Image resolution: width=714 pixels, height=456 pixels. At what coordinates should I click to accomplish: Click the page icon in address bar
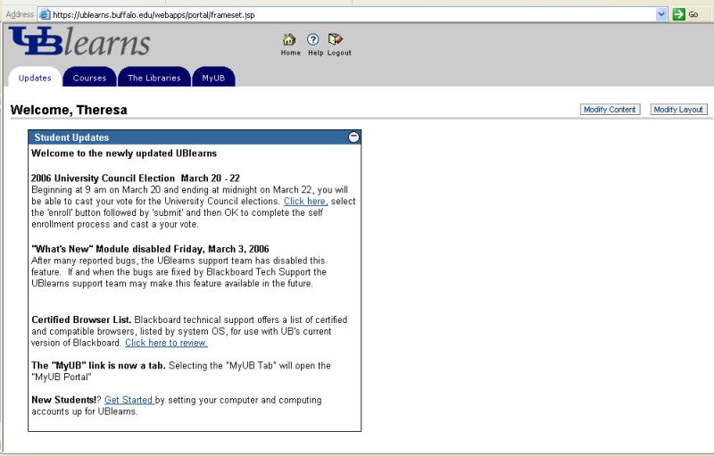(45, 14)
